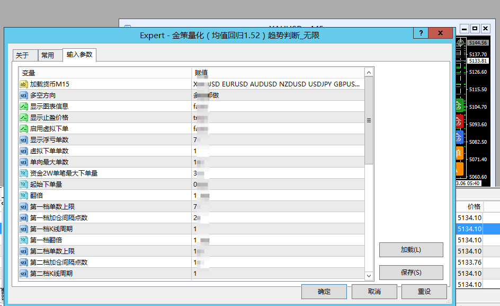Click the parameter list scrollbar thumb
This screenshot has width=500, height=306.
369,120
